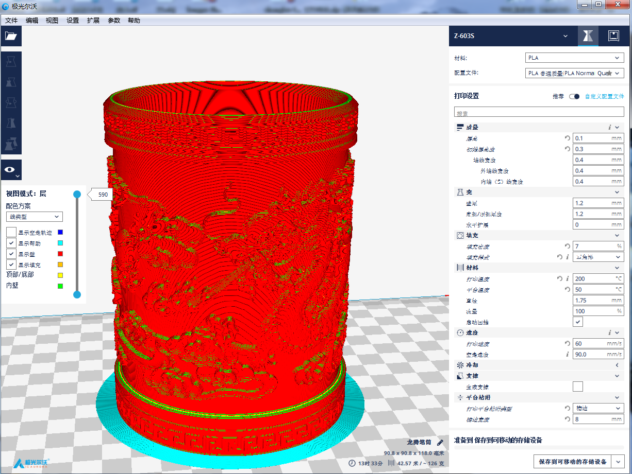Click the top handle of layer slider
This screenshot has height=474, width=632.
(x=77, y=195)
